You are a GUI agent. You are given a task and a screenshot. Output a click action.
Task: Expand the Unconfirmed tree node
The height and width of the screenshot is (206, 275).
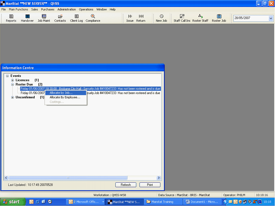(13, 97)
